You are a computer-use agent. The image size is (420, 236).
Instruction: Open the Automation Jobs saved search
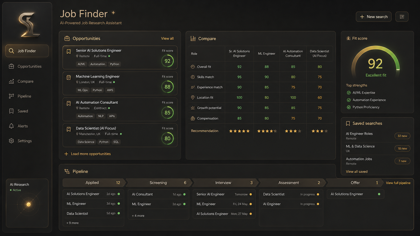click(x=378, y=161)
